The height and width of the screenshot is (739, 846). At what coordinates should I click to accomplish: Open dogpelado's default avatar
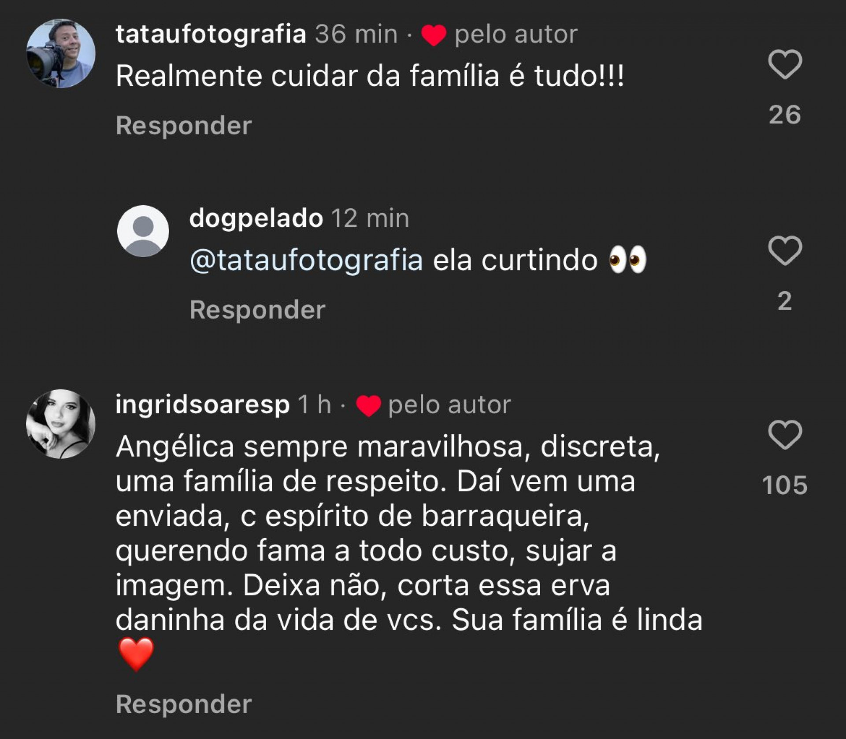(x=143, y=231)
